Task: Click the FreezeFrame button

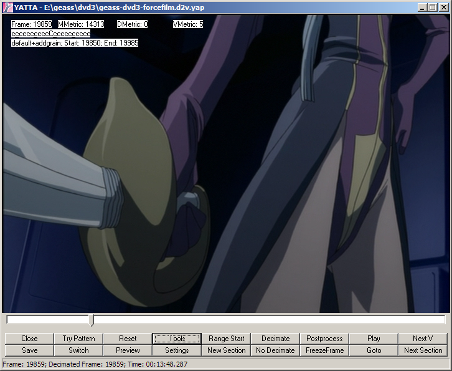Action: (x=324, y=350)
